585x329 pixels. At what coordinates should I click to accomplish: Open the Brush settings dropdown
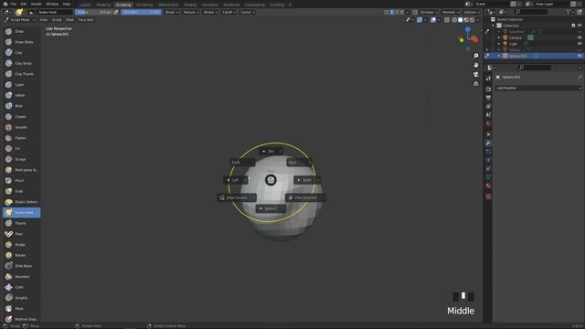(x=172, y=12)
